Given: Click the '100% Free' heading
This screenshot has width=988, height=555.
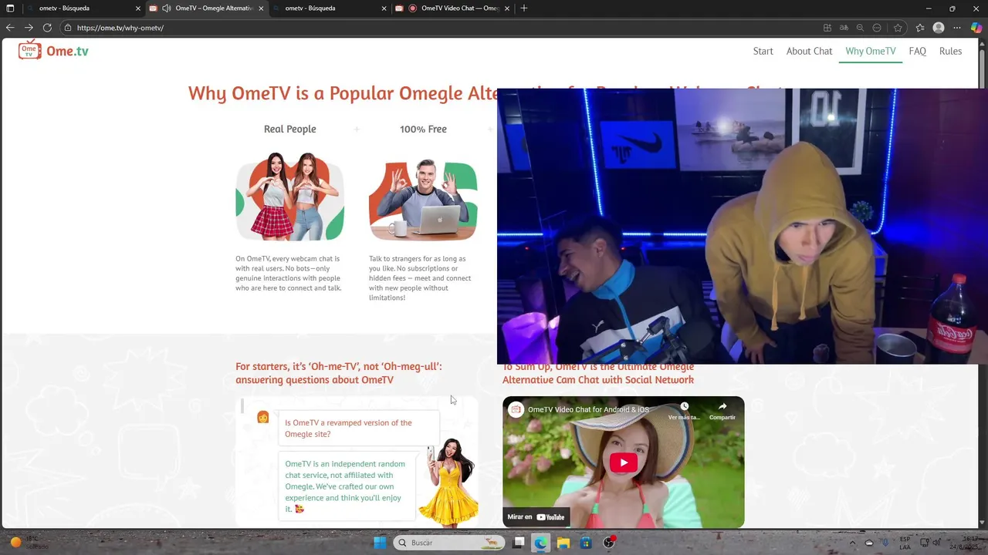Looking at the screenshot, I should [423, 129].
